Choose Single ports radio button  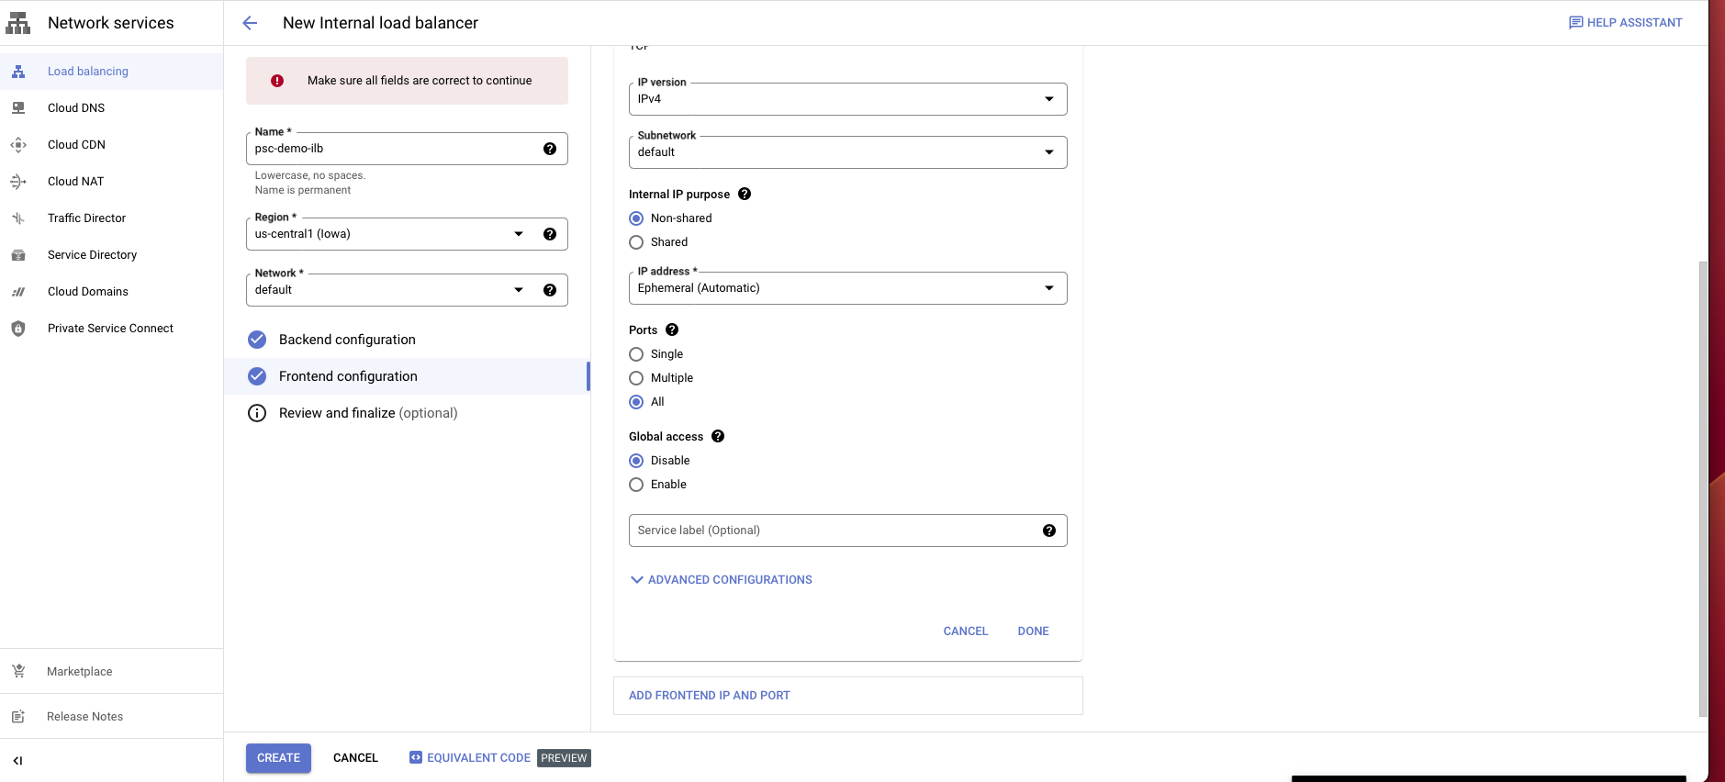coord(636,354)
